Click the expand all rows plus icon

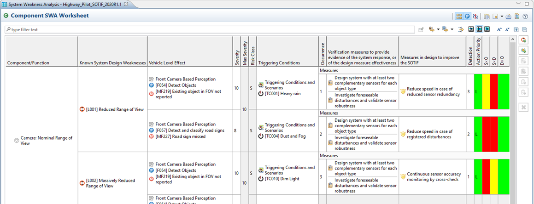(x=516, y=29)
